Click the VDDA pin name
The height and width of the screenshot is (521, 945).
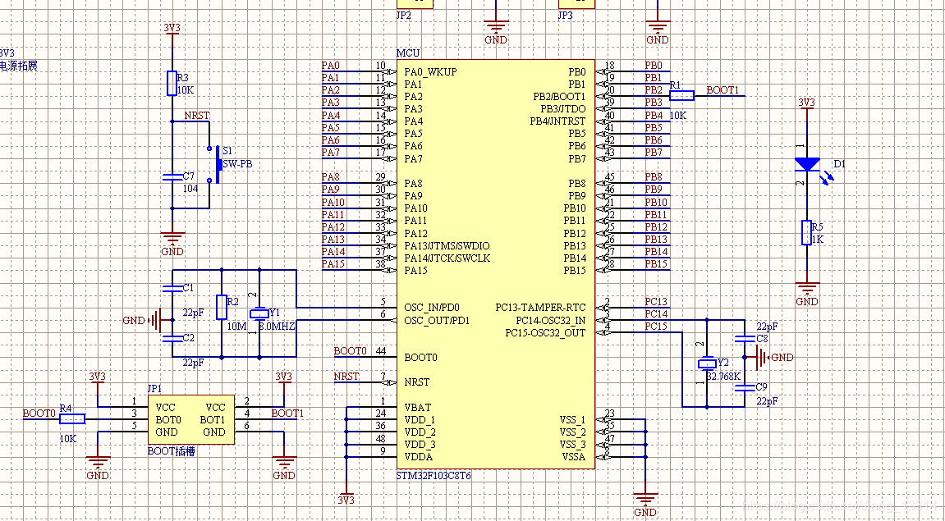[x=419, y=457]
